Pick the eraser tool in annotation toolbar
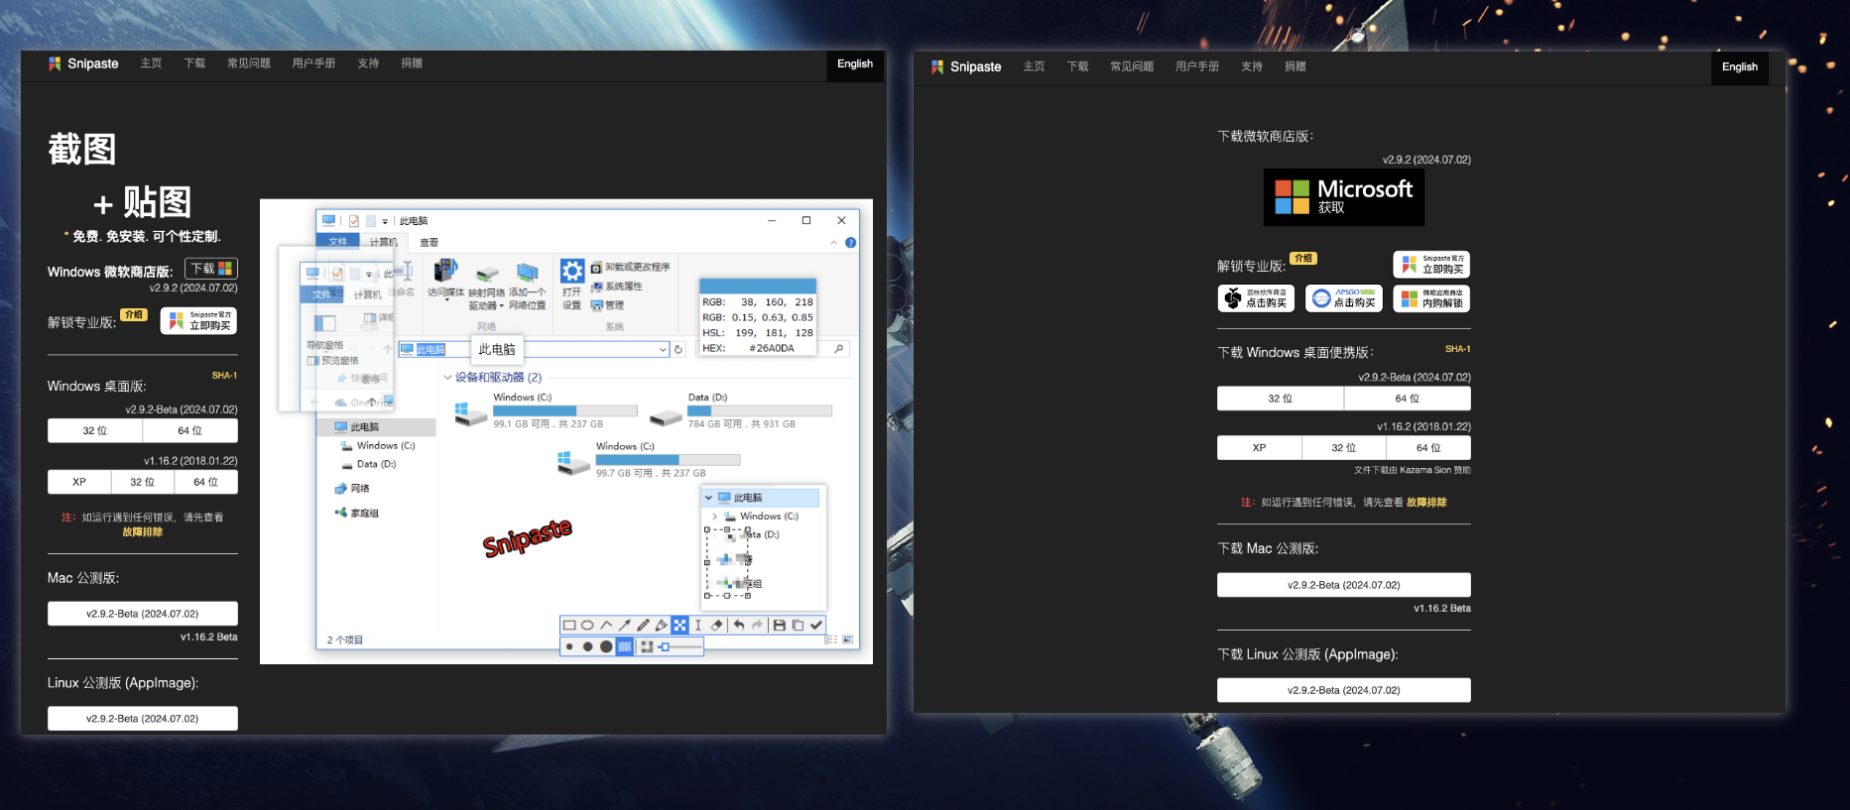This screenshot has height=810, width=1850. click(x=716, y=626)
